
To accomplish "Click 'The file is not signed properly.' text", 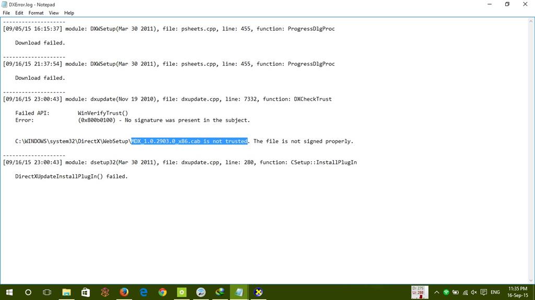I will pyautogui.click(x=304, y=141).
